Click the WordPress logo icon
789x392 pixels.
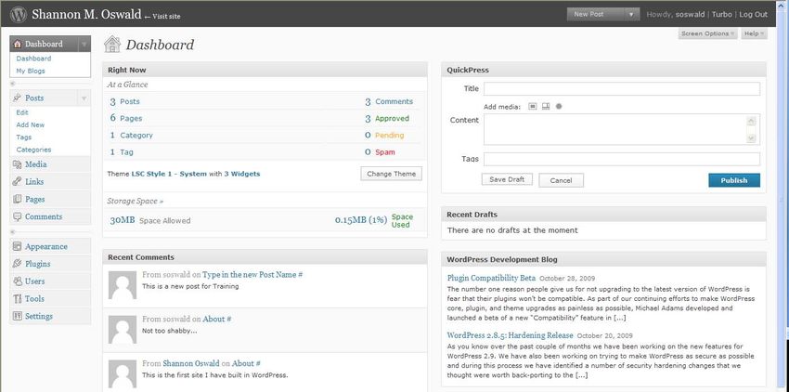(19, 14)
